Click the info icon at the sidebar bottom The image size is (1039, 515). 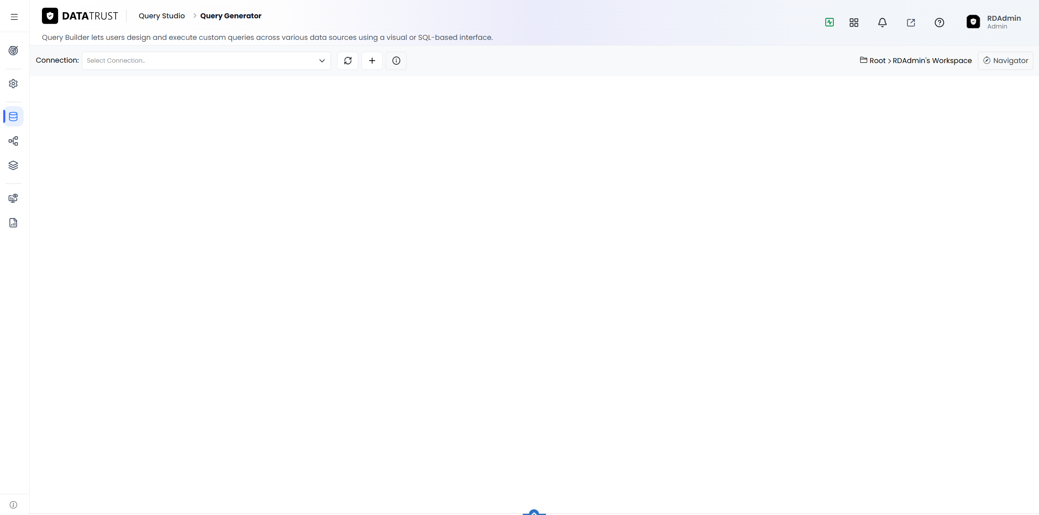tap(13, 505)
